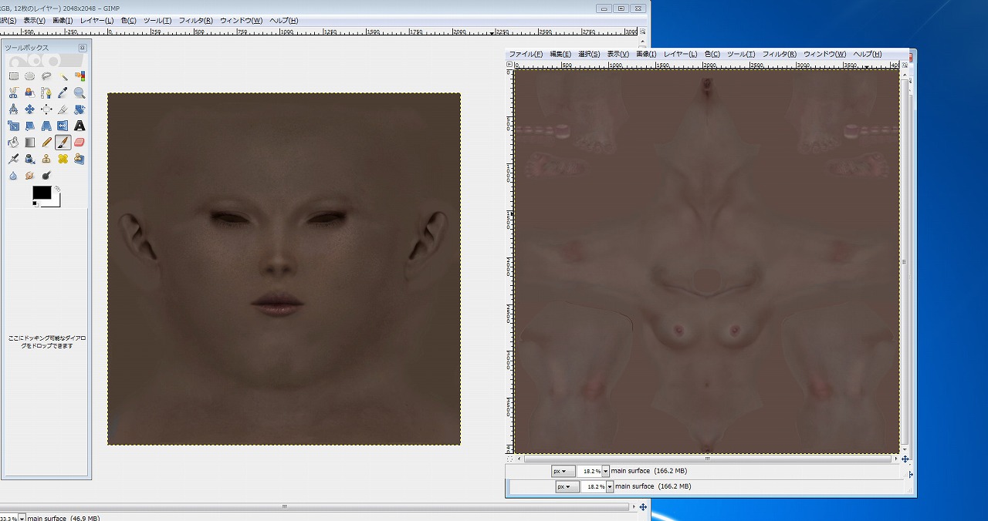Select the Clone stamp tool

point(46,159)
